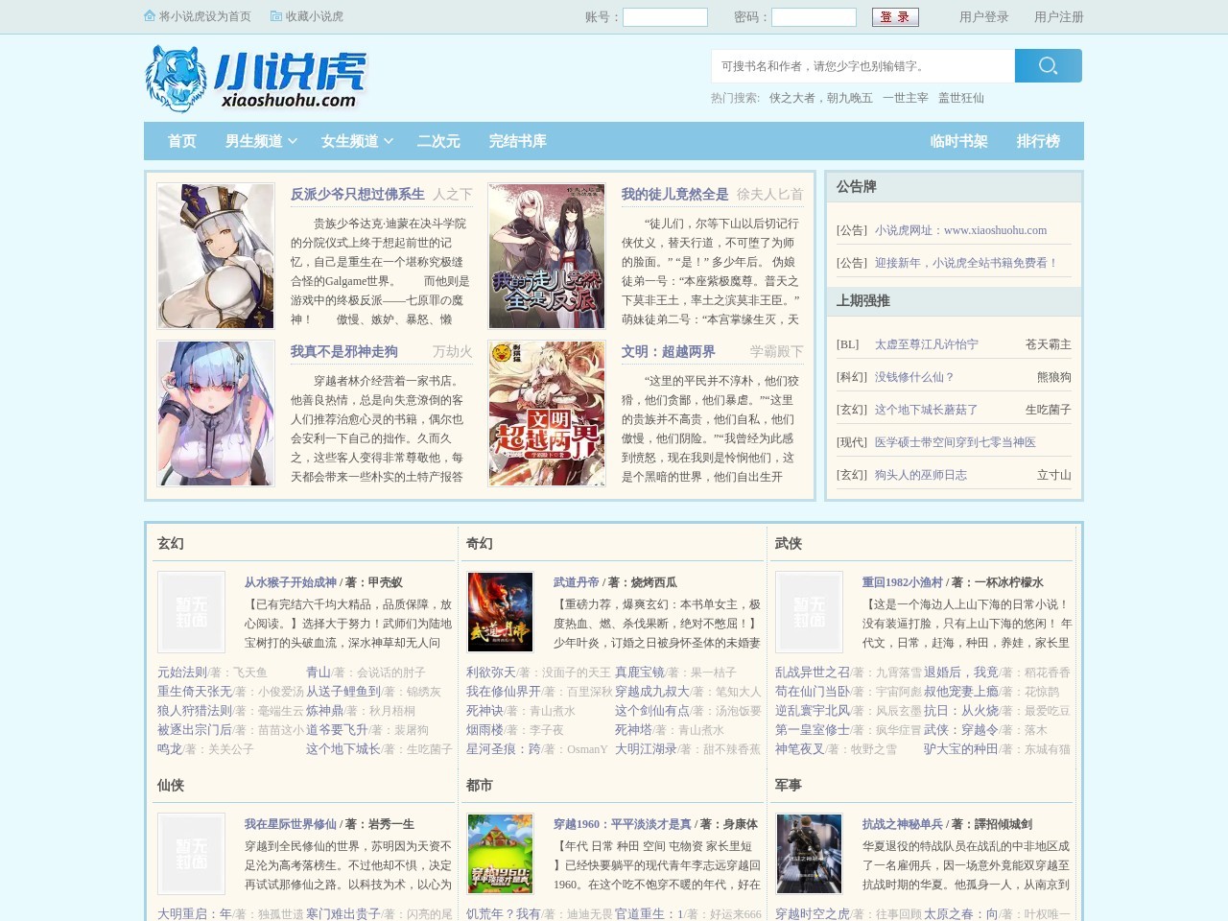The width and height of the screenshot is (1228, 921).
Task: Click the tiger logo of 小说虎
Action: (178, 78)
